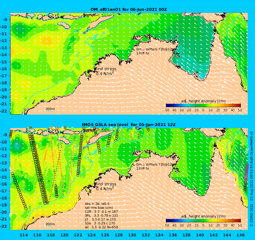Click the '0' tick on the bottom color bar
255x240 pixels.
click(x=203, y=225)
